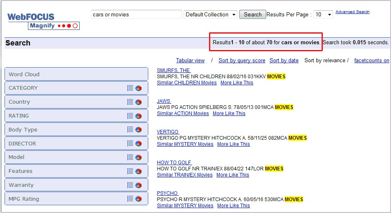Toggle the facetcounts on link
Viewport: 391px width, 213px height.
click(371, 61)
